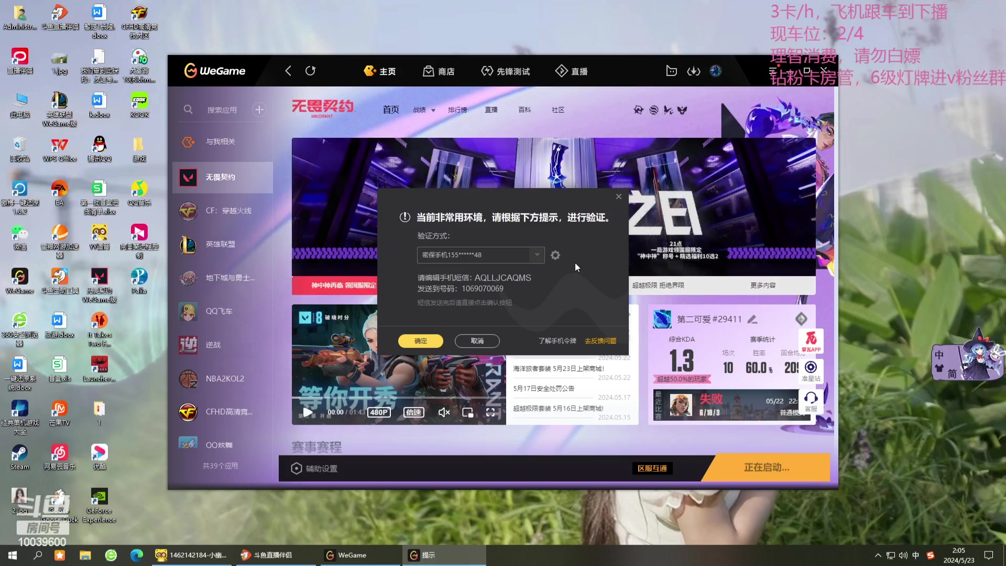1006x566 pixels.
Task: Click the add application plus icon
Action: pos(259,110)
